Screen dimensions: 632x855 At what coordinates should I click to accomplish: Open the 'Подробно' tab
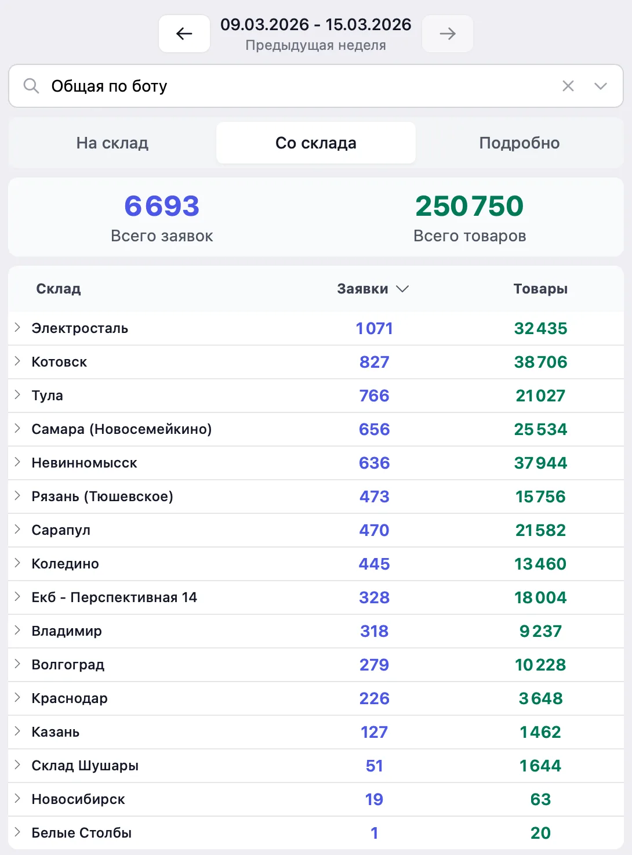[519, 143]
